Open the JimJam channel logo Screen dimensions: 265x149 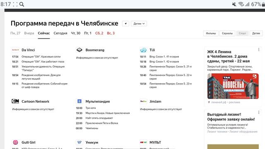pyautogui.click(x=143, y=101)
